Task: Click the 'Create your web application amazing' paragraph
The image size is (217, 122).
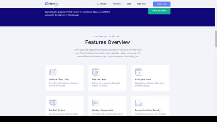Action: (x=107, y=53)
